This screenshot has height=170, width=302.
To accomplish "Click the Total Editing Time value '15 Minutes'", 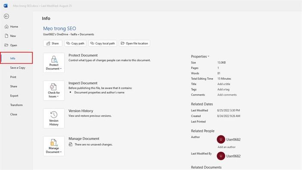I will click(224, 79).
